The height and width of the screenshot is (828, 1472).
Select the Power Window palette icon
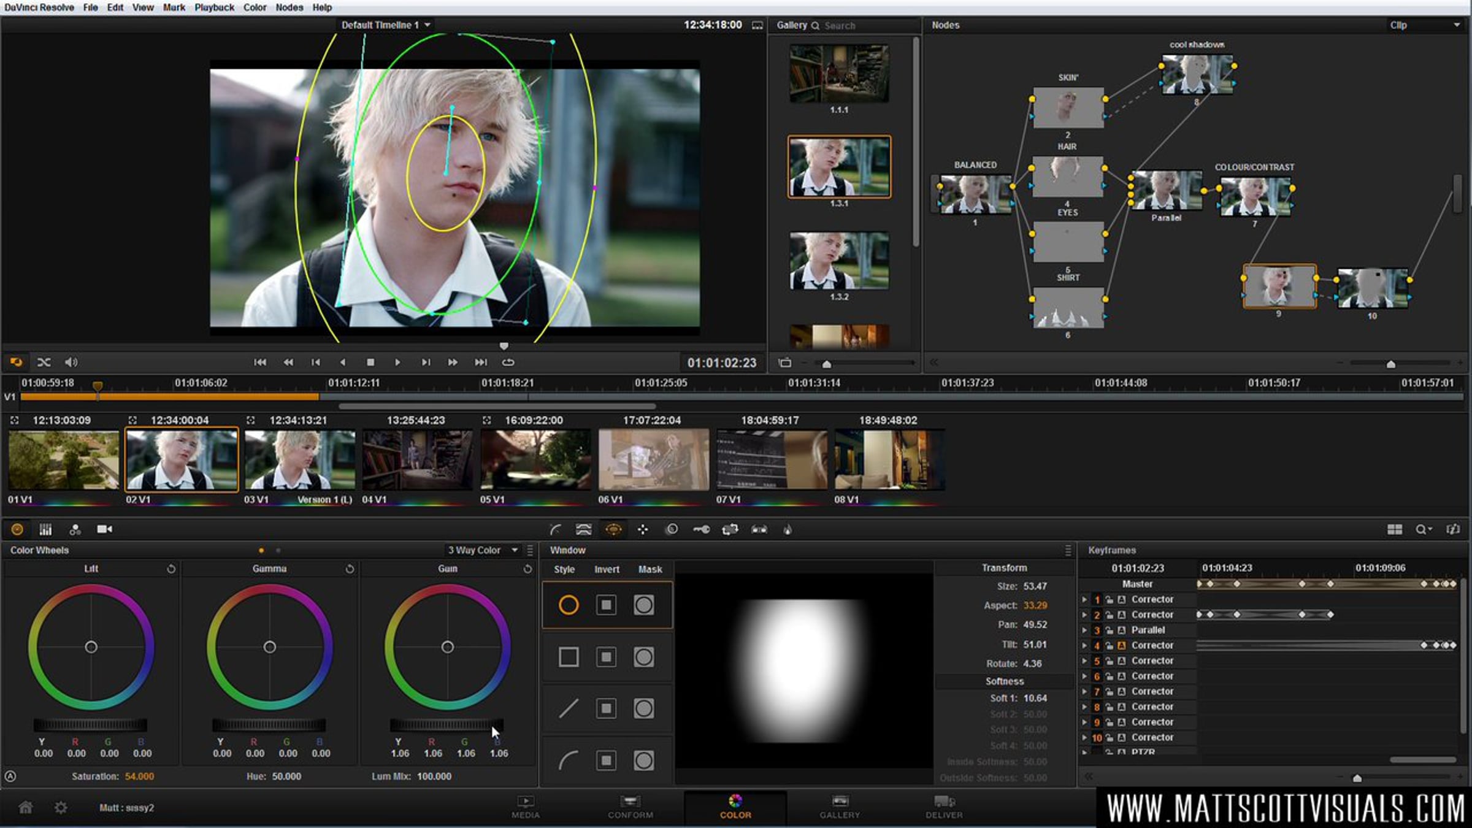point(613,529)
